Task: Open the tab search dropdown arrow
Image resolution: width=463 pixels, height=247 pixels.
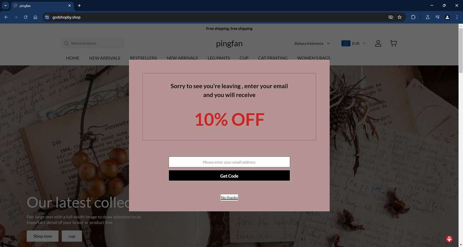Action: coord(5,5)
